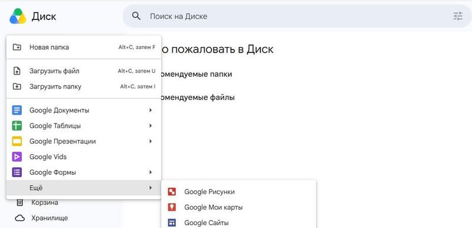The width and height of the screenshot is (472, 228).
Task: Click the Google My Maps pin icon
Action: (172, 207)
